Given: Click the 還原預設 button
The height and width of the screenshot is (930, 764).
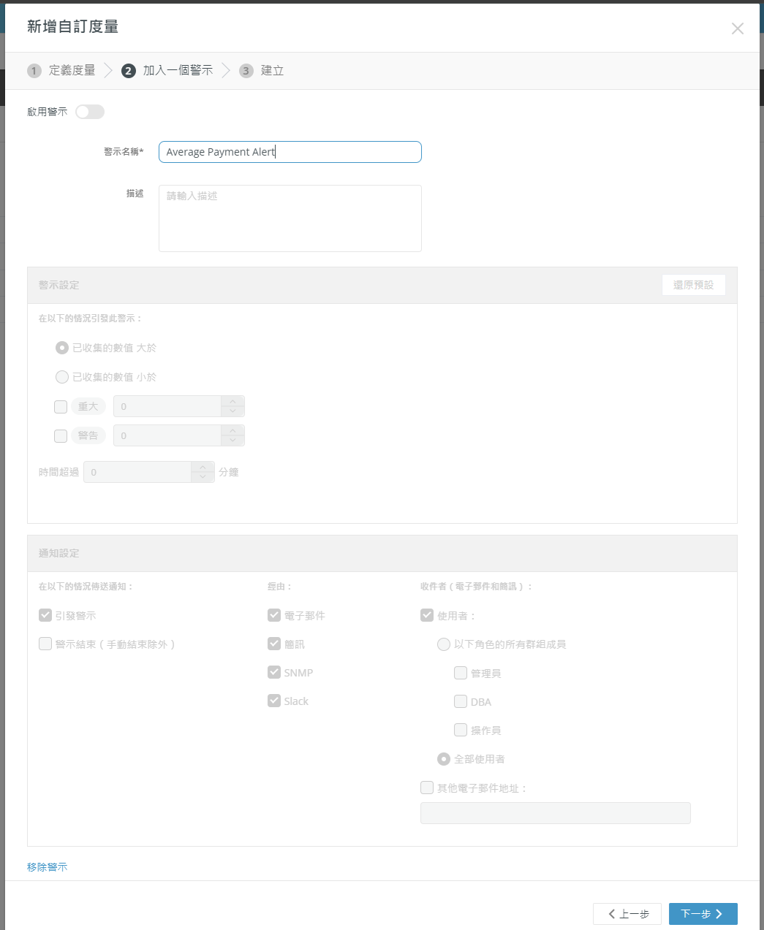Looking at the screenshot, I should coord(693,285).
